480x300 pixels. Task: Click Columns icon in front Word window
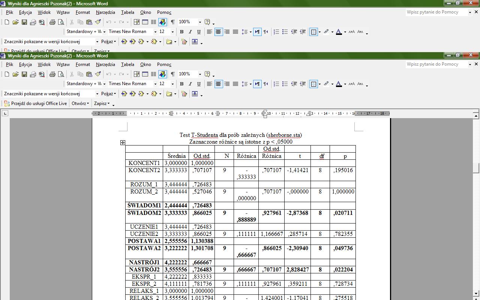(154, 74)
